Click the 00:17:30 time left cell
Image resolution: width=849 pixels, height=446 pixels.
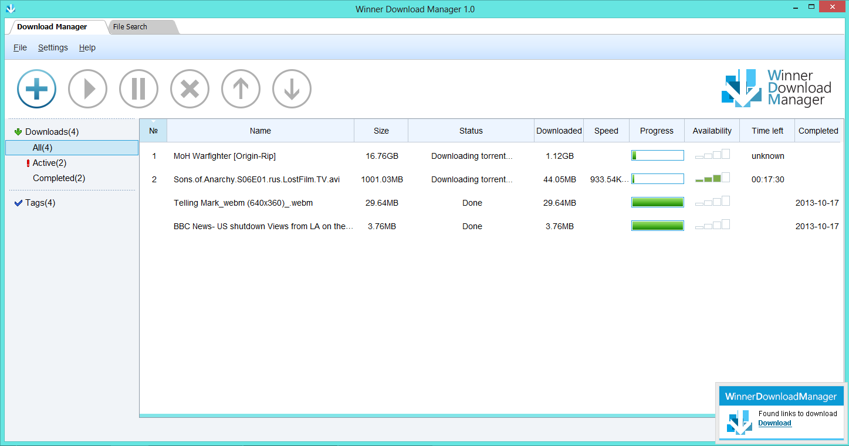[768, 179]
